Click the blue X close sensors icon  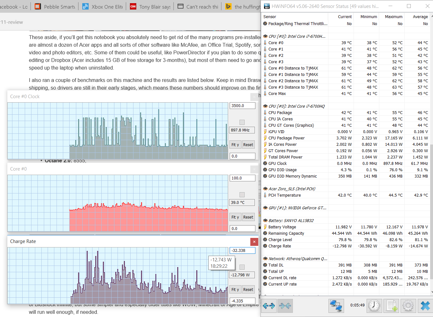[425, 306]
